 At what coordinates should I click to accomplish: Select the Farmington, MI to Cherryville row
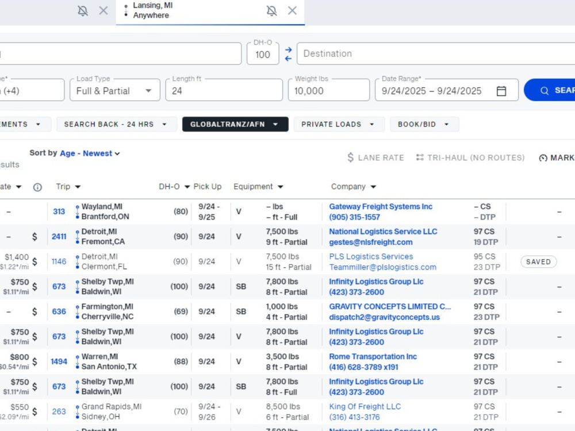coord(287,311)
